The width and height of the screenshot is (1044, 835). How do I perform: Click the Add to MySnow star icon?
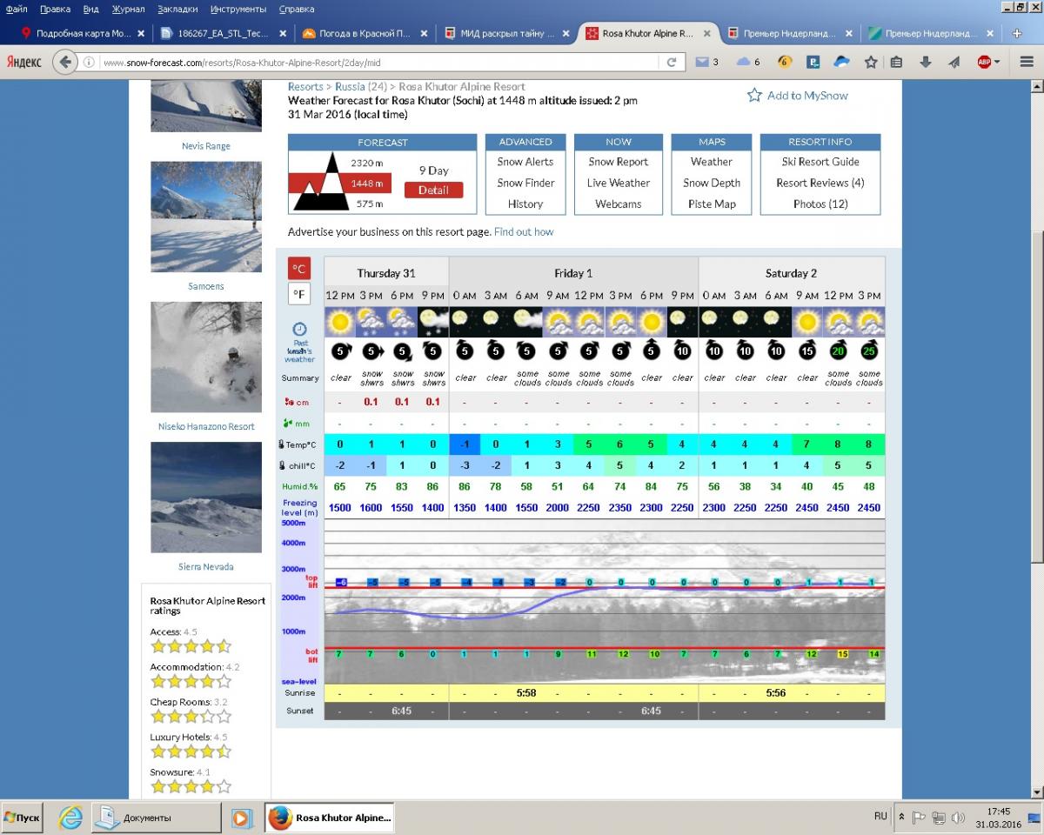pyautogui.click(x=754, y=95)
